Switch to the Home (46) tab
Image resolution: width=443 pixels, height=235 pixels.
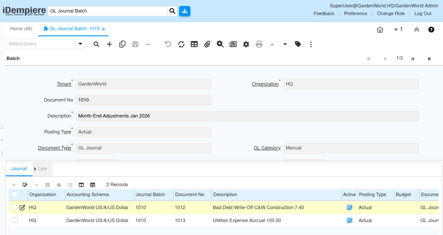21,29
